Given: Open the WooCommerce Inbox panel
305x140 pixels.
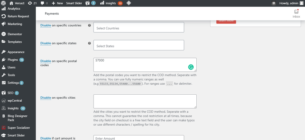Looking at the screenshot, I should pos(296,14).
